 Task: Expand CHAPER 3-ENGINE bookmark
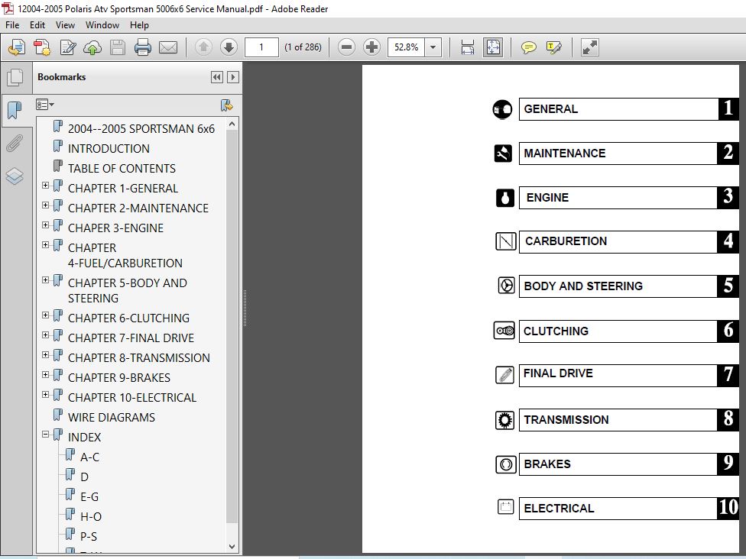click(x=45, y=225)
